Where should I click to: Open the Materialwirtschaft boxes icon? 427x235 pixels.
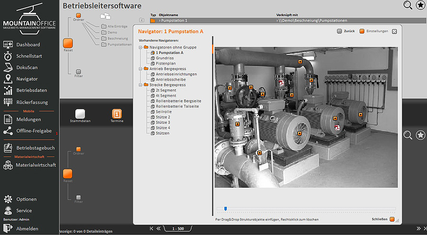point(8,165)
